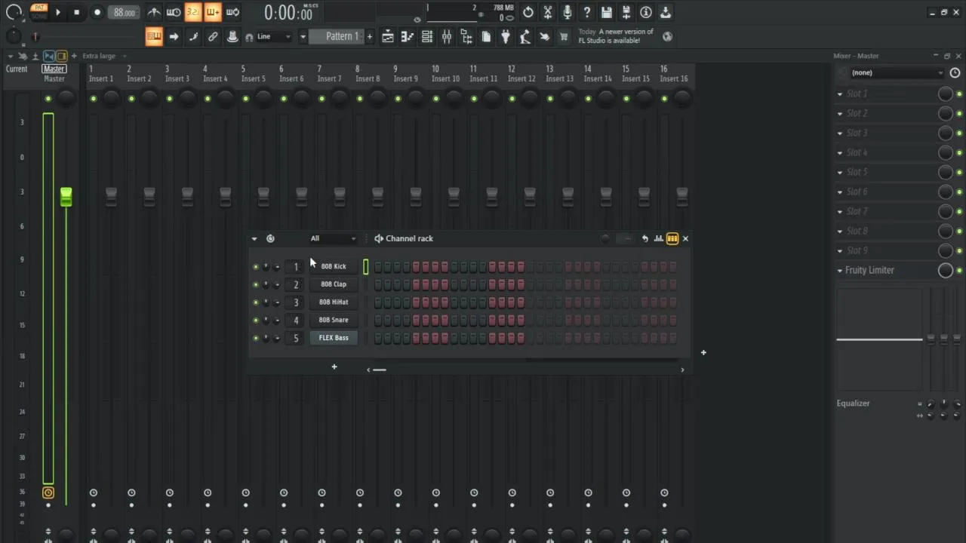
Task: Save project with the floppy disk icon
Action: [607, 12]
